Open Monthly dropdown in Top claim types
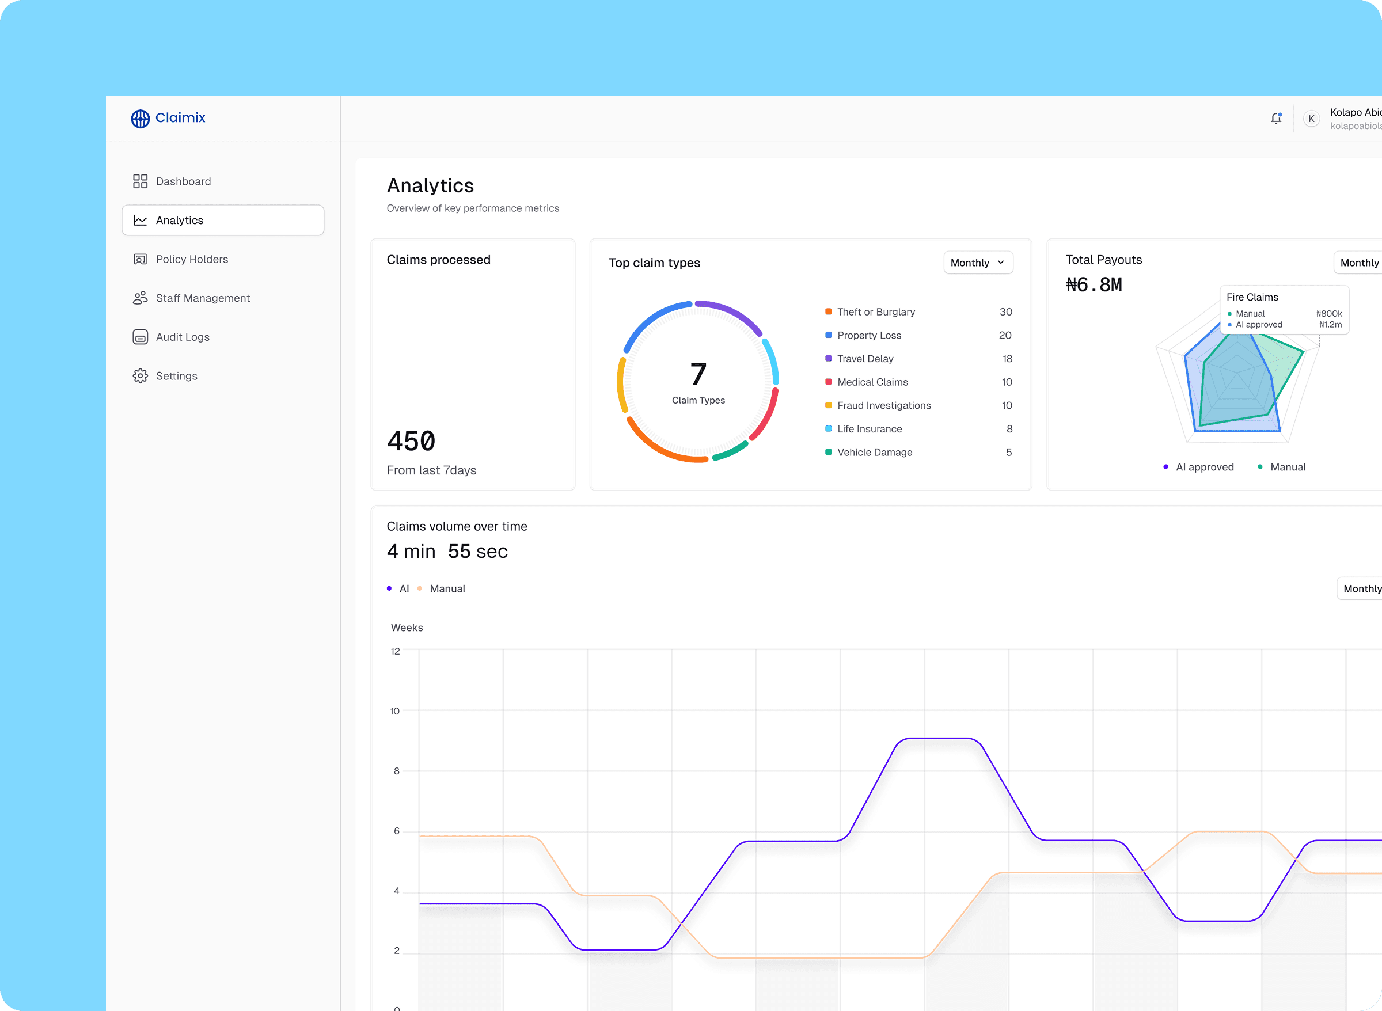The image size is (1382, 1011). [x=977, y=263]
